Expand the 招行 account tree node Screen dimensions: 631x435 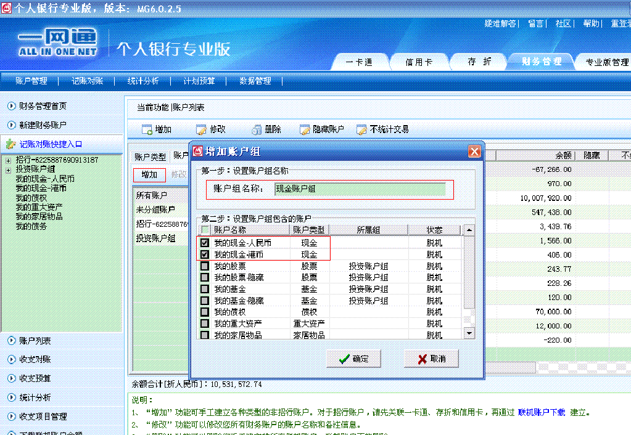pos(8,160)
